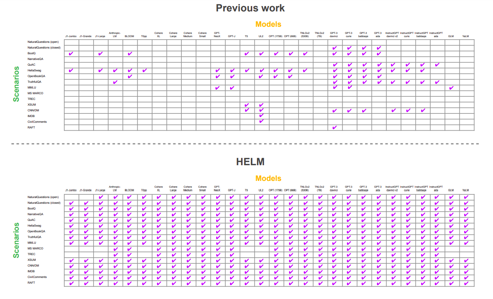The image size is (493, 299).
Task: Click IMDB checkmark under UL2 in Previous work
Action: (x=262, y=116)
